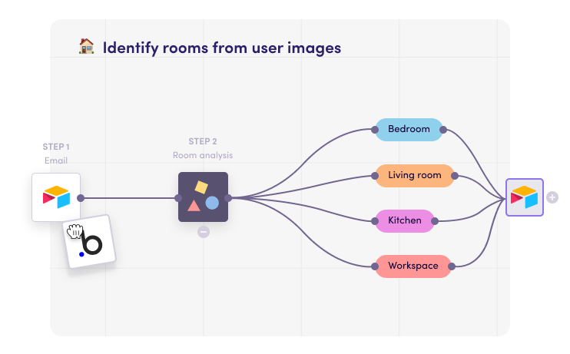Click the input connector dot of the Room analysis node
This screenshot has width=570, height=354.
pyautogui.click(x=178, y=198)
